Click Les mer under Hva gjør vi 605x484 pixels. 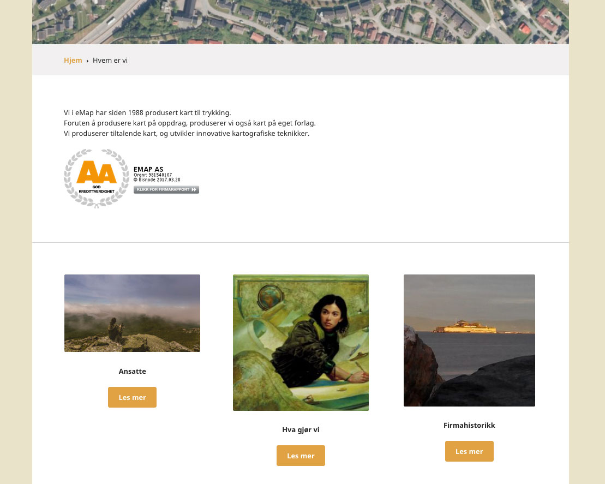click(x=301, y=456)
